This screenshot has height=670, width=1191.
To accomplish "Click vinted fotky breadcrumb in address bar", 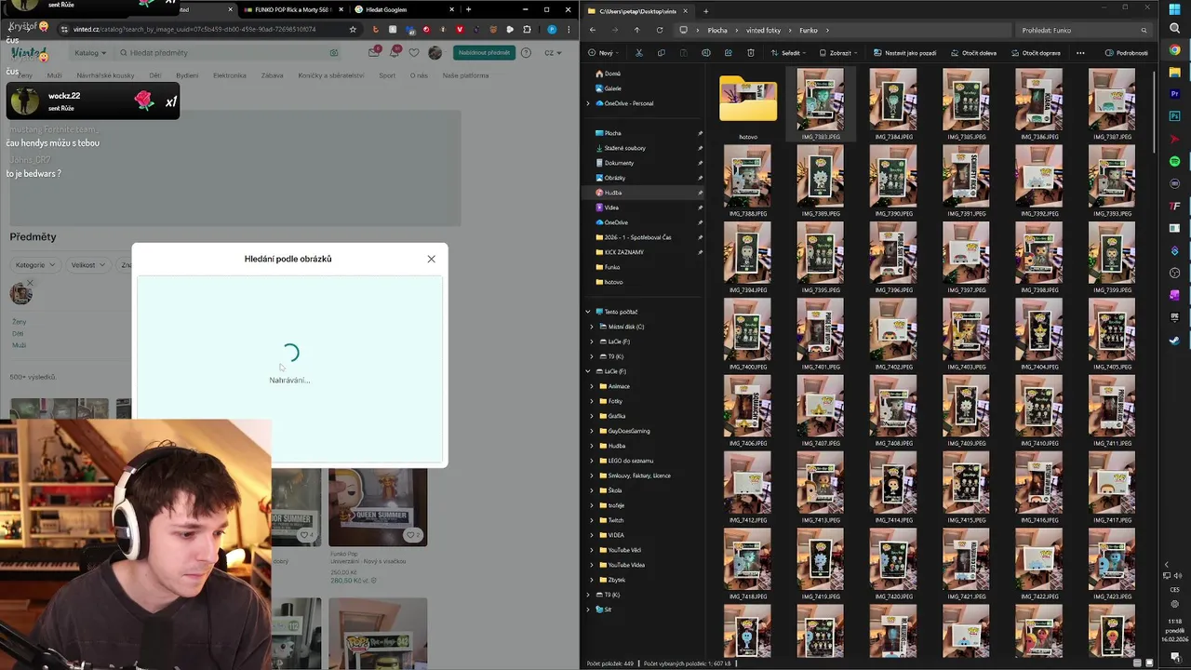I will click(x=763, y=30).
